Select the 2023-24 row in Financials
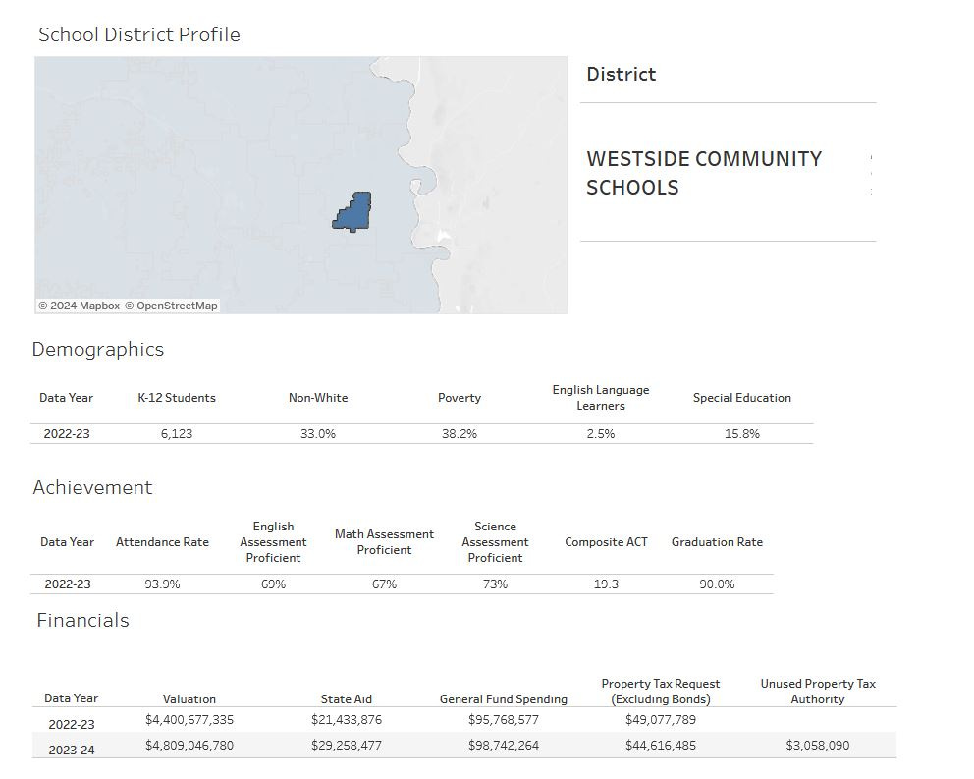The height and width of the screenshot is (779, 974). tap(464, 746)
